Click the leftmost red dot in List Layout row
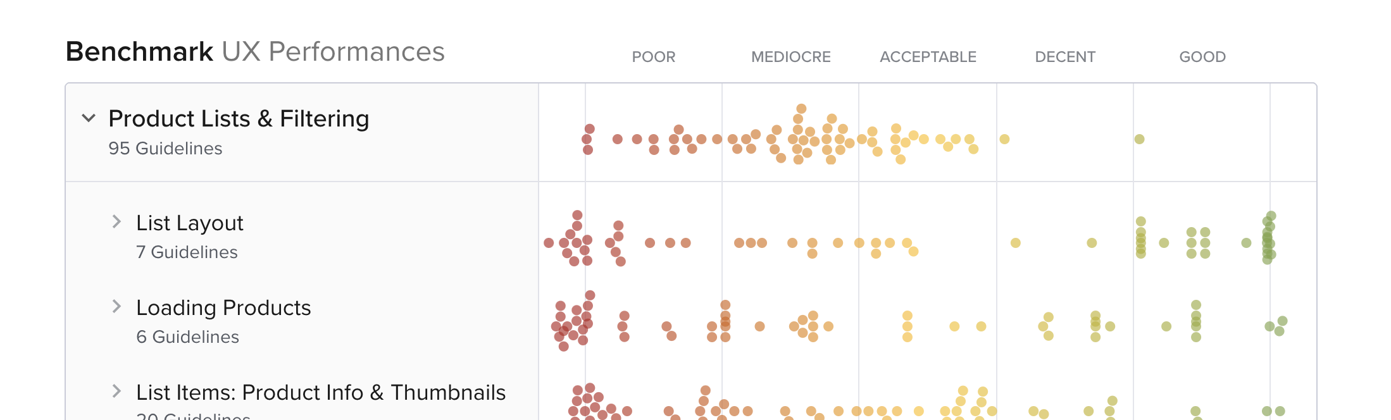The height and width of the screenshot is (420, 1391). pyautogui.click(x=549, y=243)
